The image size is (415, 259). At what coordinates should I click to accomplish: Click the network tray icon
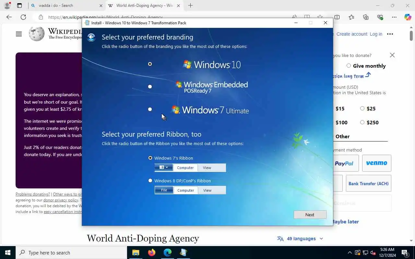coord(365,253)
